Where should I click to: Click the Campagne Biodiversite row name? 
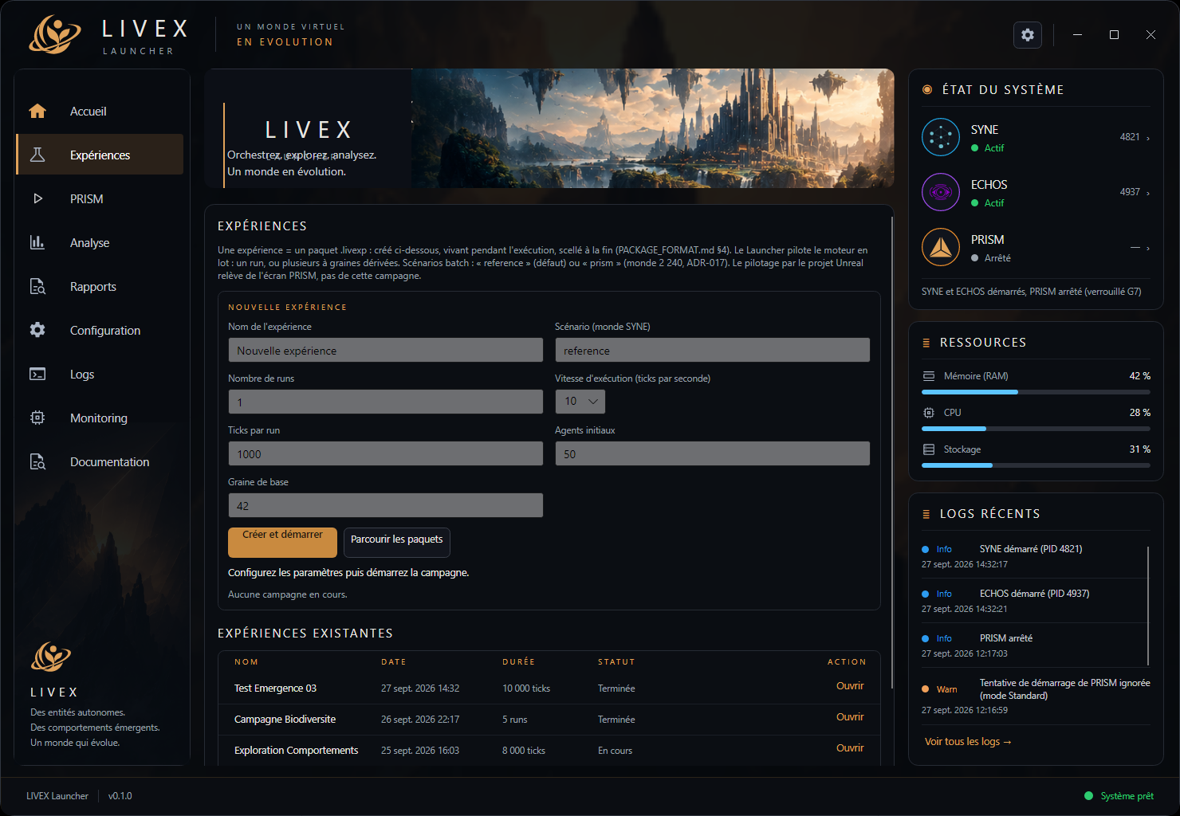point(285,720)
